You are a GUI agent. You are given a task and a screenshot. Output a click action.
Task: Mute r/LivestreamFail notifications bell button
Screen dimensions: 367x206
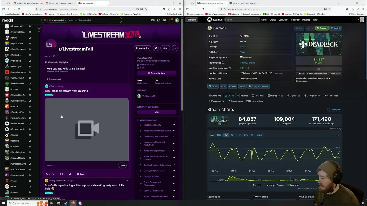[x=156, y=48]
